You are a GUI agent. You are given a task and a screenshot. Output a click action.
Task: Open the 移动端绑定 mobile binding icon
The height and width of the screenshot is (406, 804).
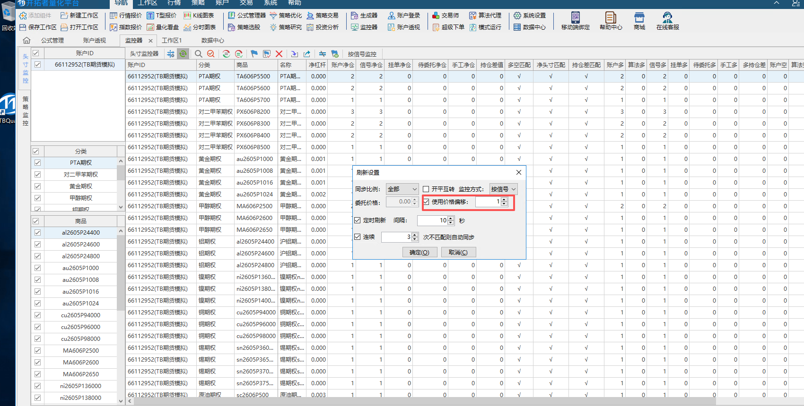pos(575,21)
